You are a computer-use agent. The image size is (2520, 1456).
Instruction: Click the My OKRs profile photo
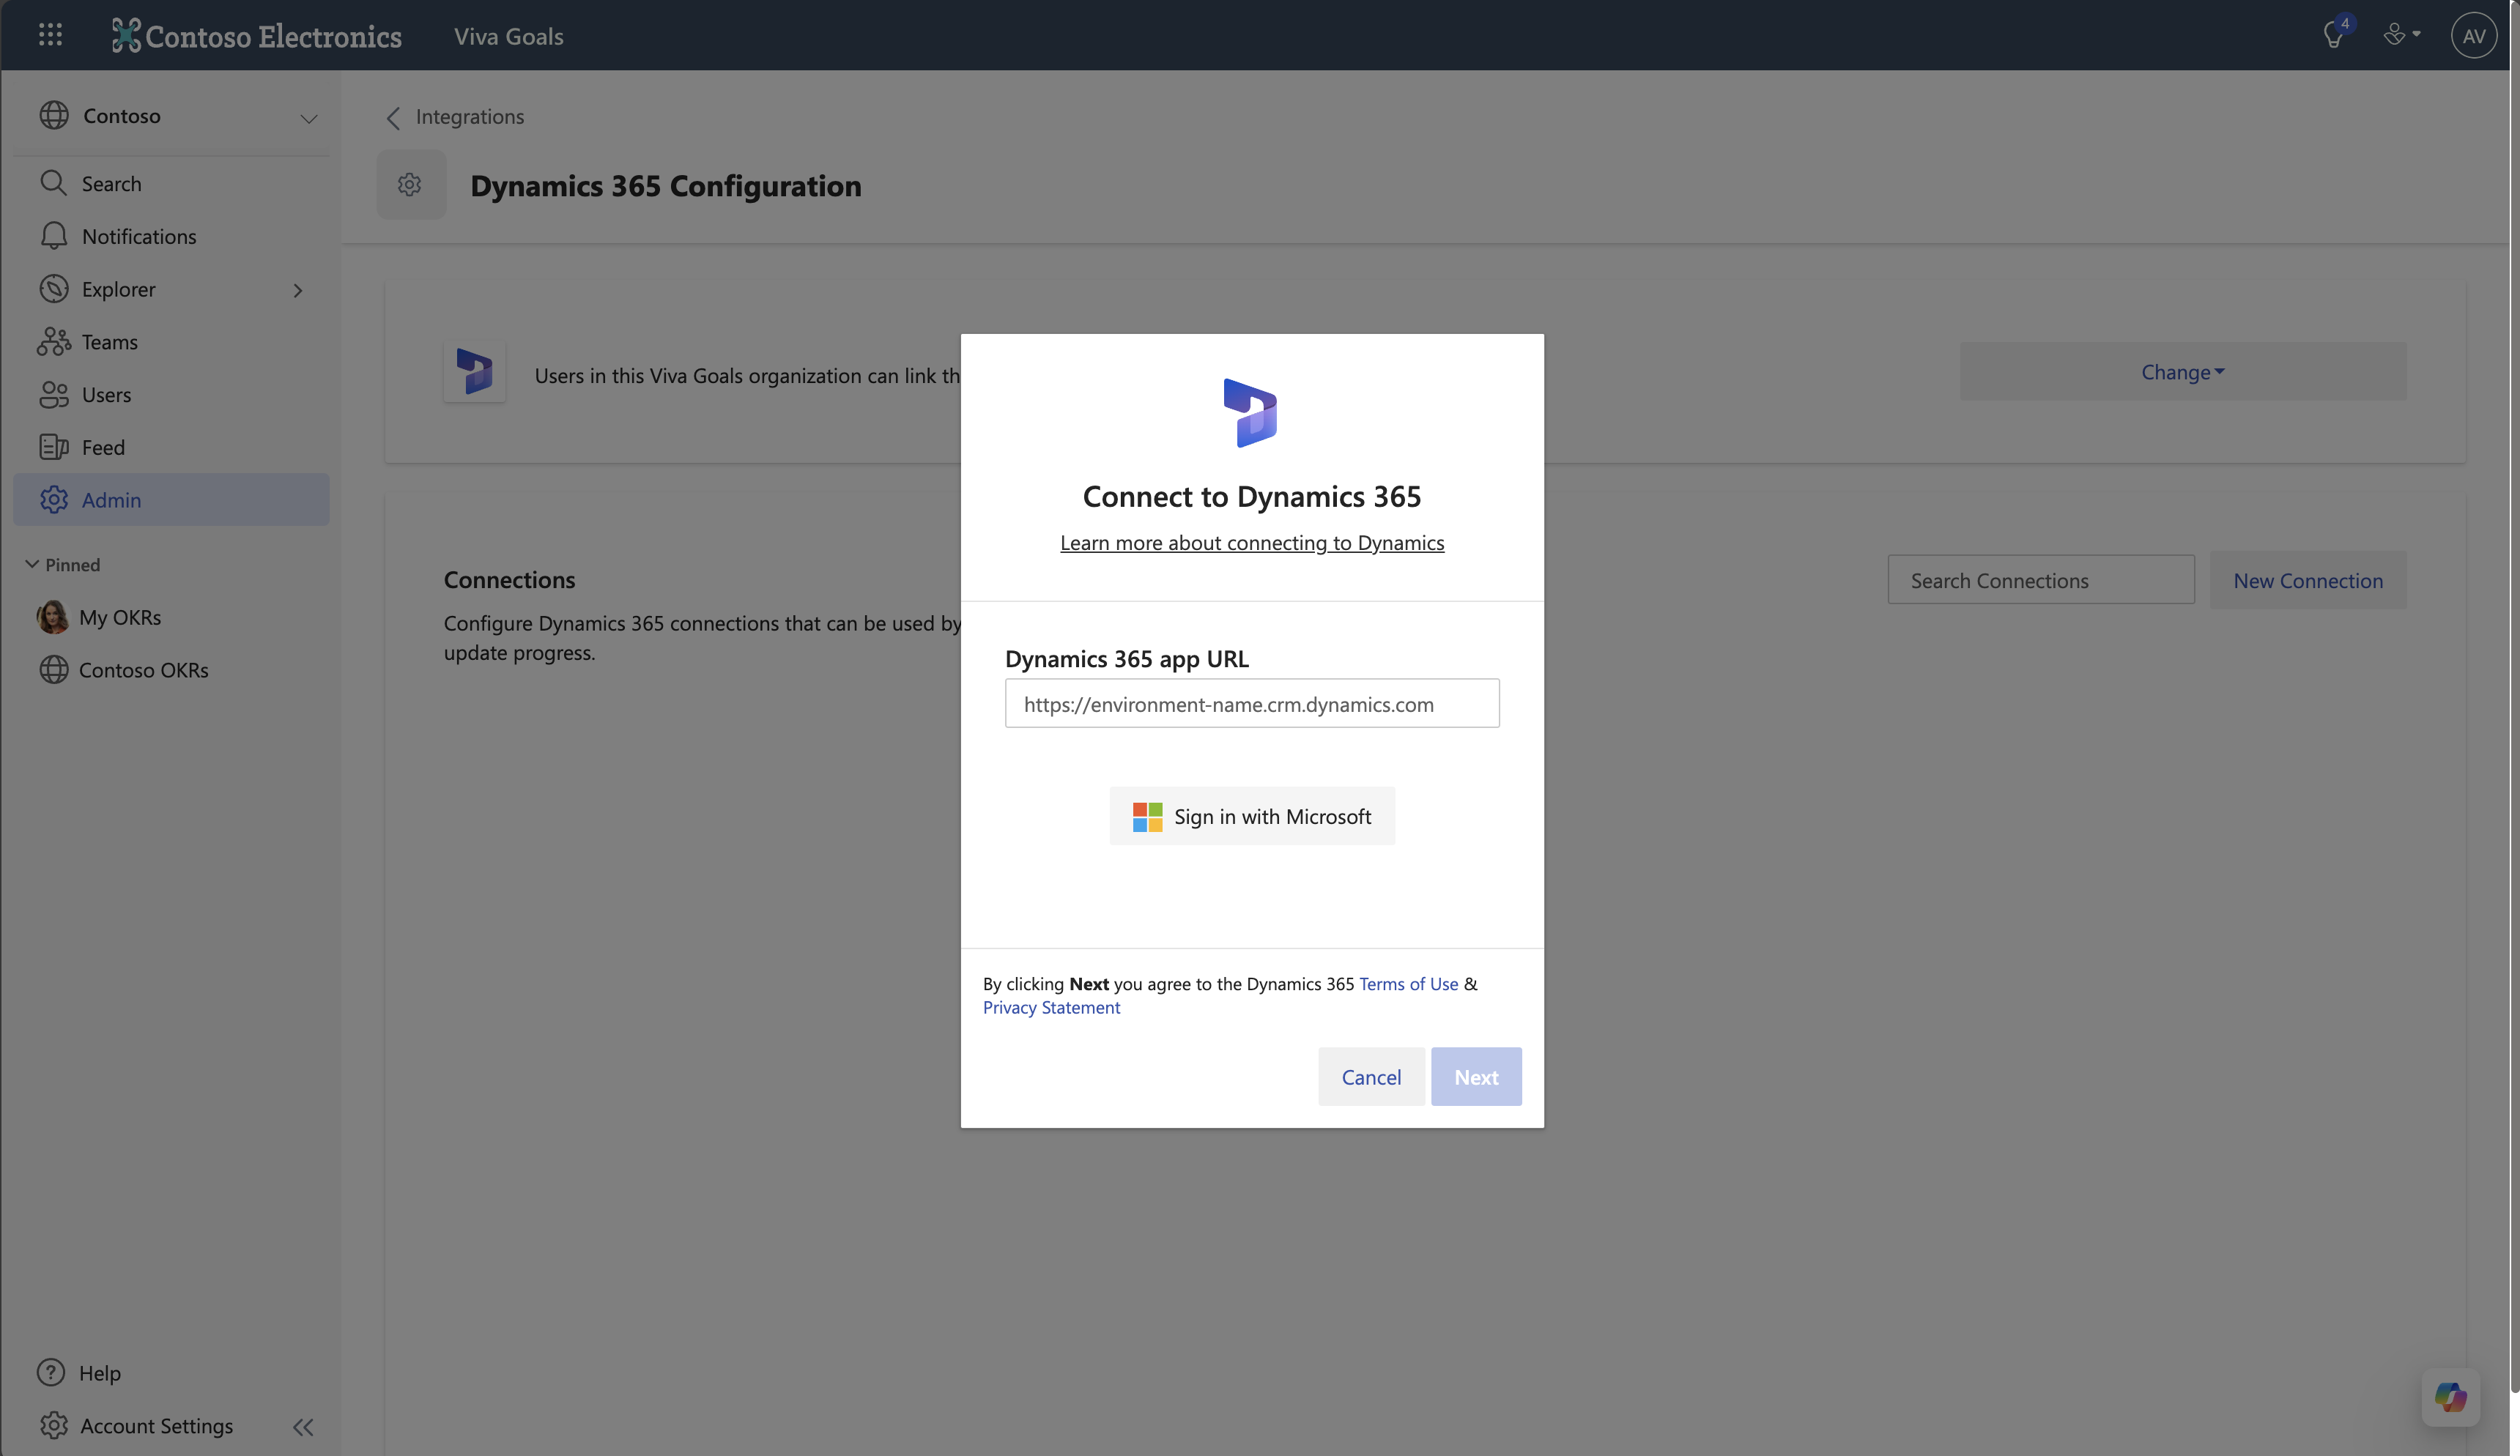52,617
